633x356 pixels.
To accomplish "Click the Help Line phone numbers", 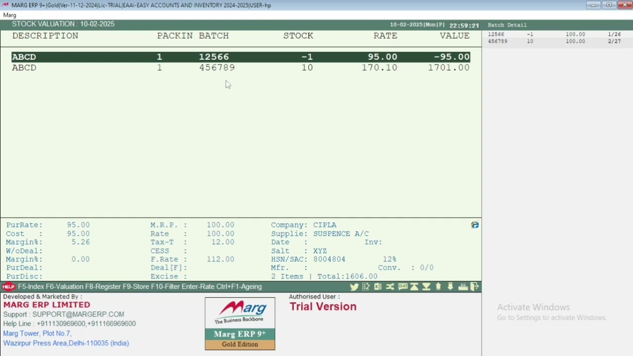I will (x=86, y=324).
